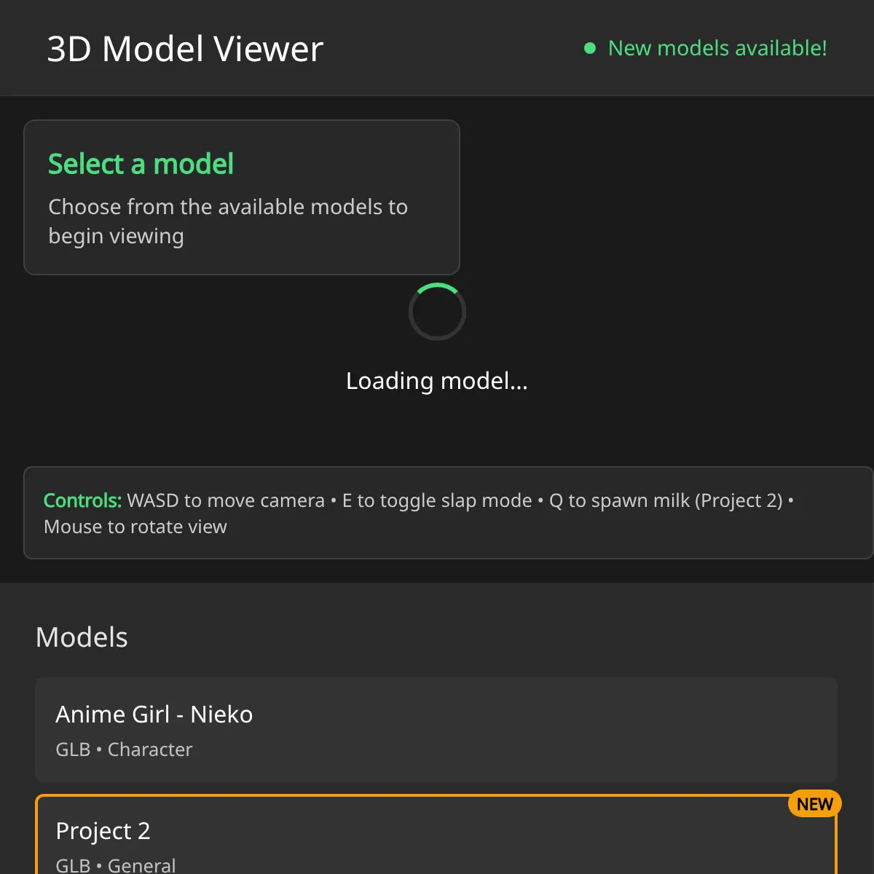Click the Select a model heading
Screen dimensions: 874x874
(x=141, y=164)
